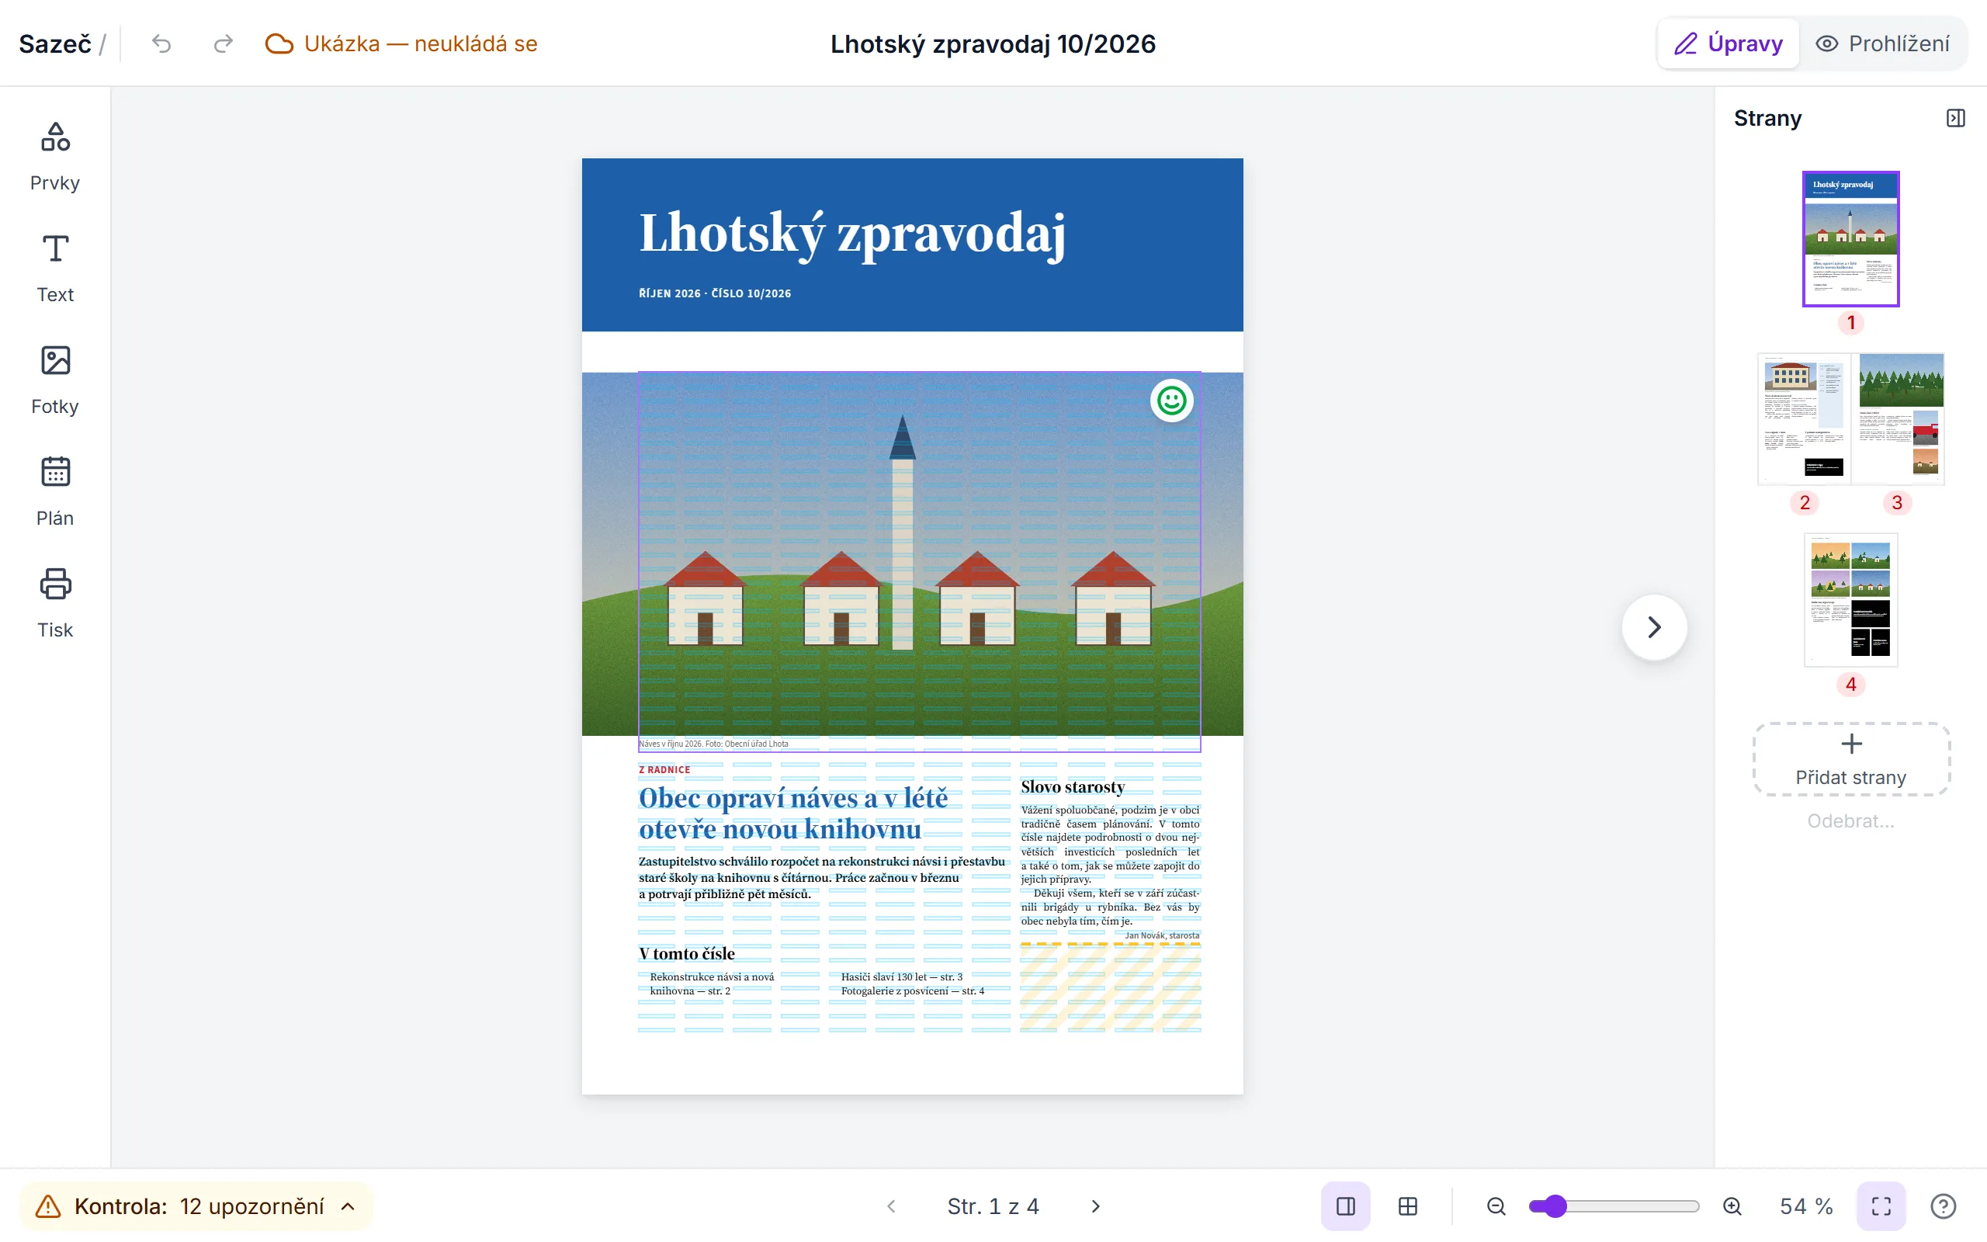This screenshot has width=1987, height=1242.
Task: Select page 2 thumbnail
Action: coord(1804,419)
